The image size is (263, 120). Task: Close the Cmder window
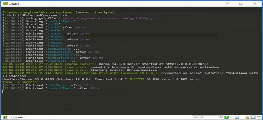pyautogui.click(x=255, y=3)
